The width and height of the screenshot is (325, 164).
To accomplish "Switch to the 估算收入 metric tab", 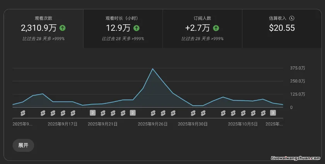I will [x=282, y=29].
